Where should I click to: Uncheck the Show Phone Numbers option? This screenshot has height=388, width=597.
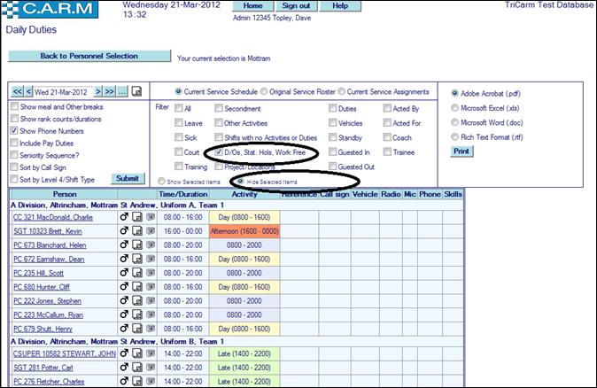(14, 130)
